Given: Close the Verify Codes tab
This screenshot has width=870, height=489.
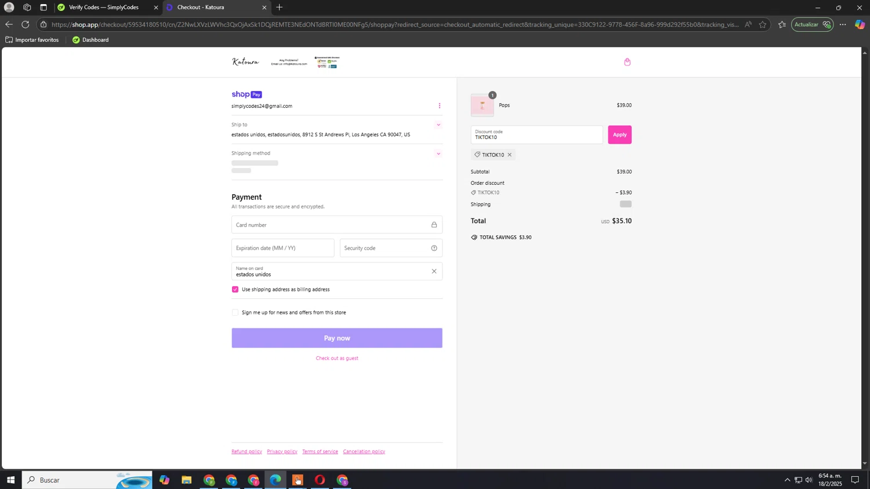Looking at the screenshot, I should tap(155, 8).
